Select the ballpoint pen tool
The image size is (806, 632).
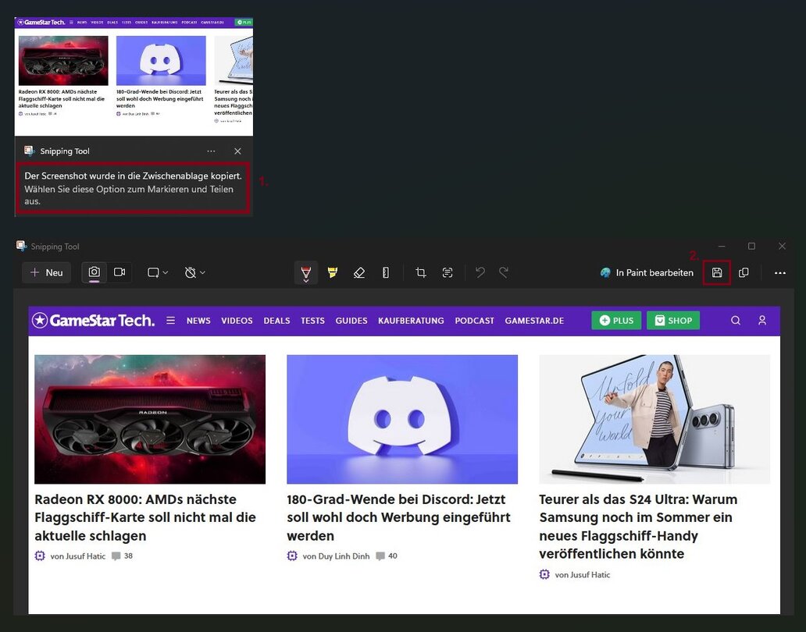pyautogui.click(x=306, y=272)
